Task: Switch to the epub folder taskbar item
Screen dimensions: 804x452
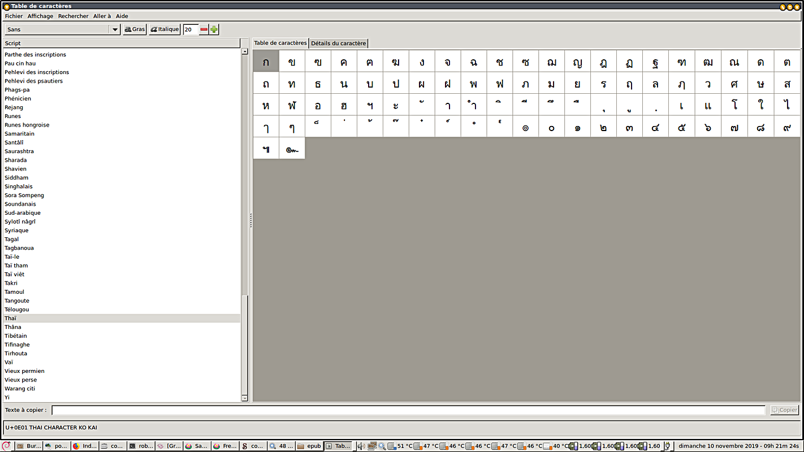Action: [x=309, y=446]
